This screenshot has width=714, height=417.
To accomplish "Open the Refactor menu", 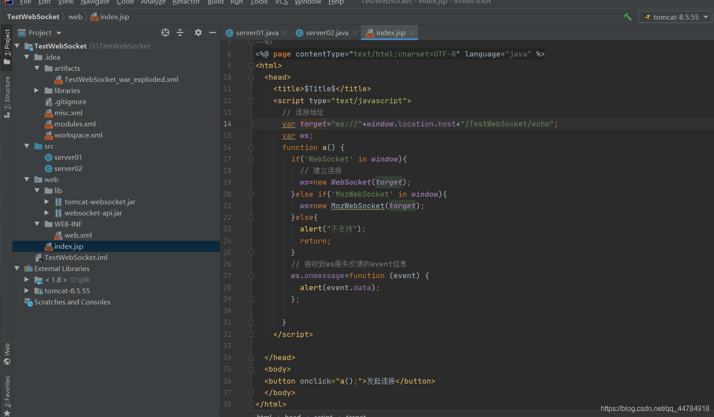I will [x=186, y=2].
